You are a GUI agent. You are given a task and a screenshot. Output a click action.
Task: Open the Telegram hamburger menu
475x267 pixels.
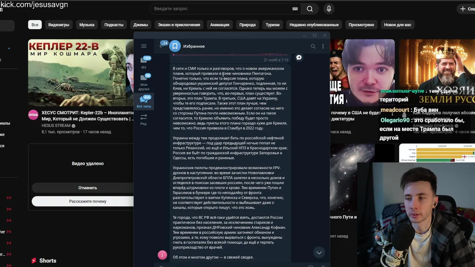click(x=144, y=46)
